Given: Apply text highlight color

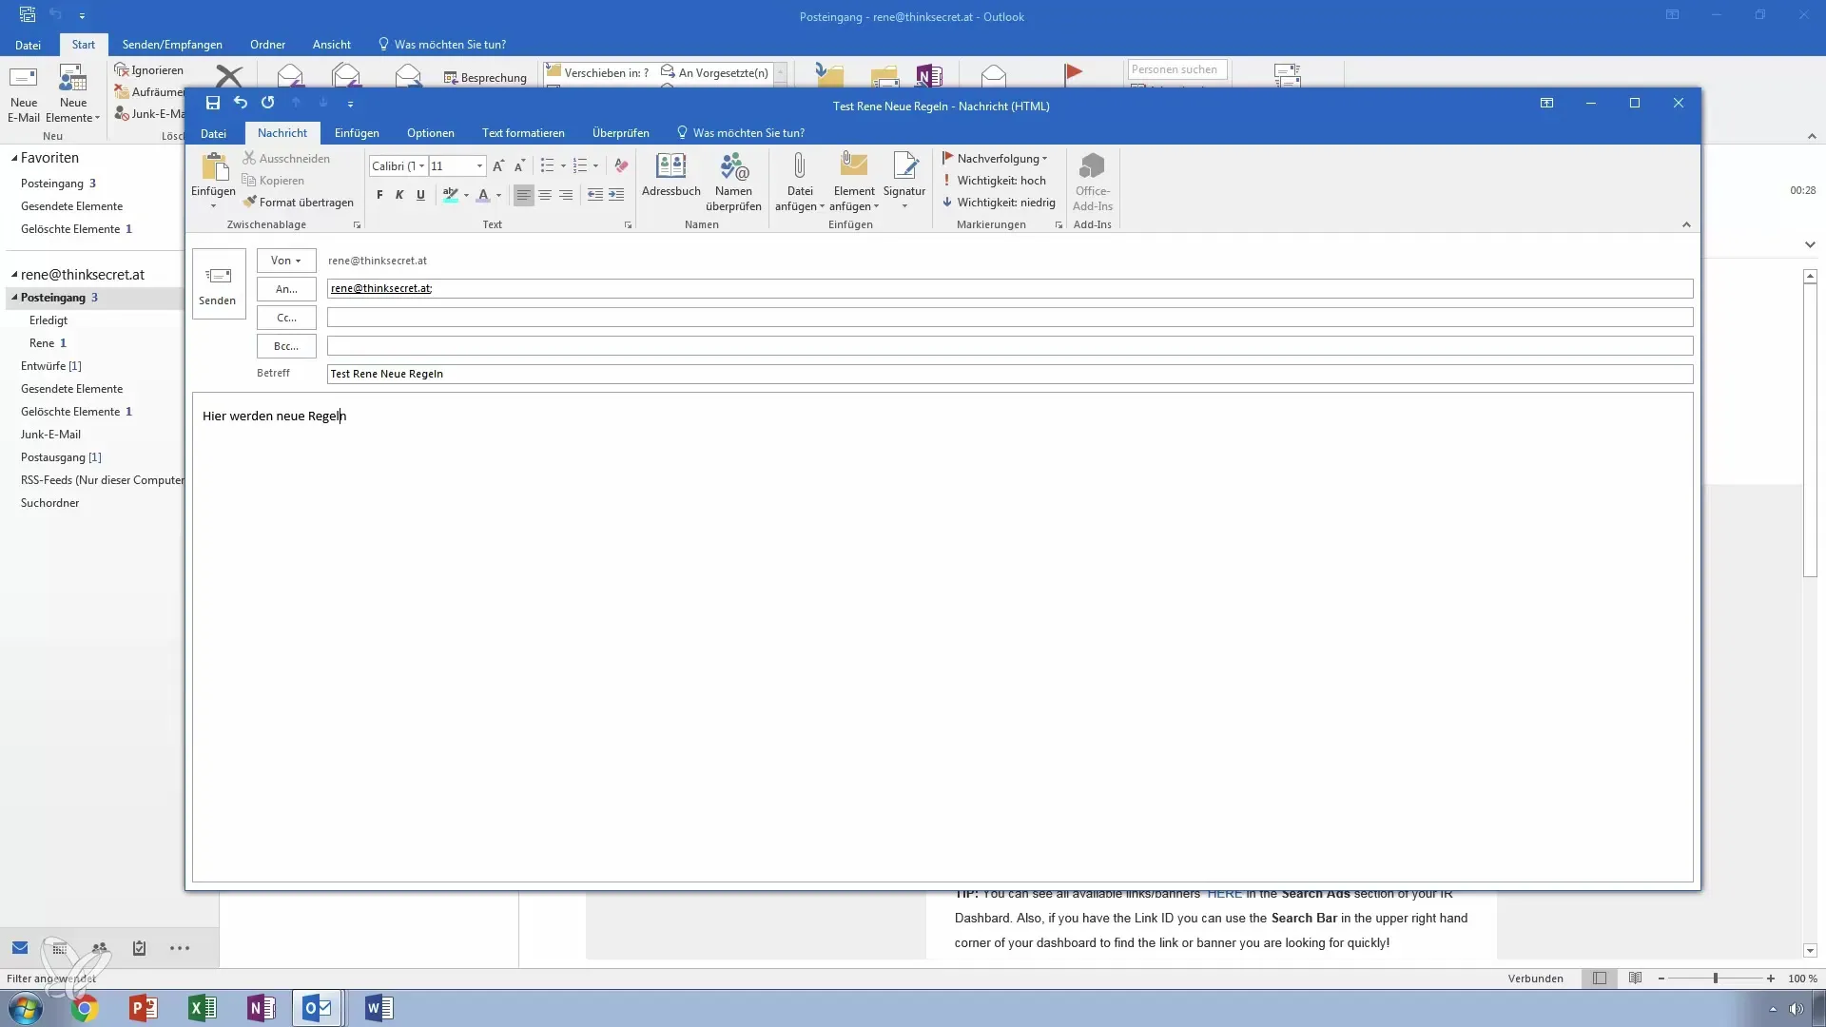Looking at the screenshot, I should (x=451, y=195).
